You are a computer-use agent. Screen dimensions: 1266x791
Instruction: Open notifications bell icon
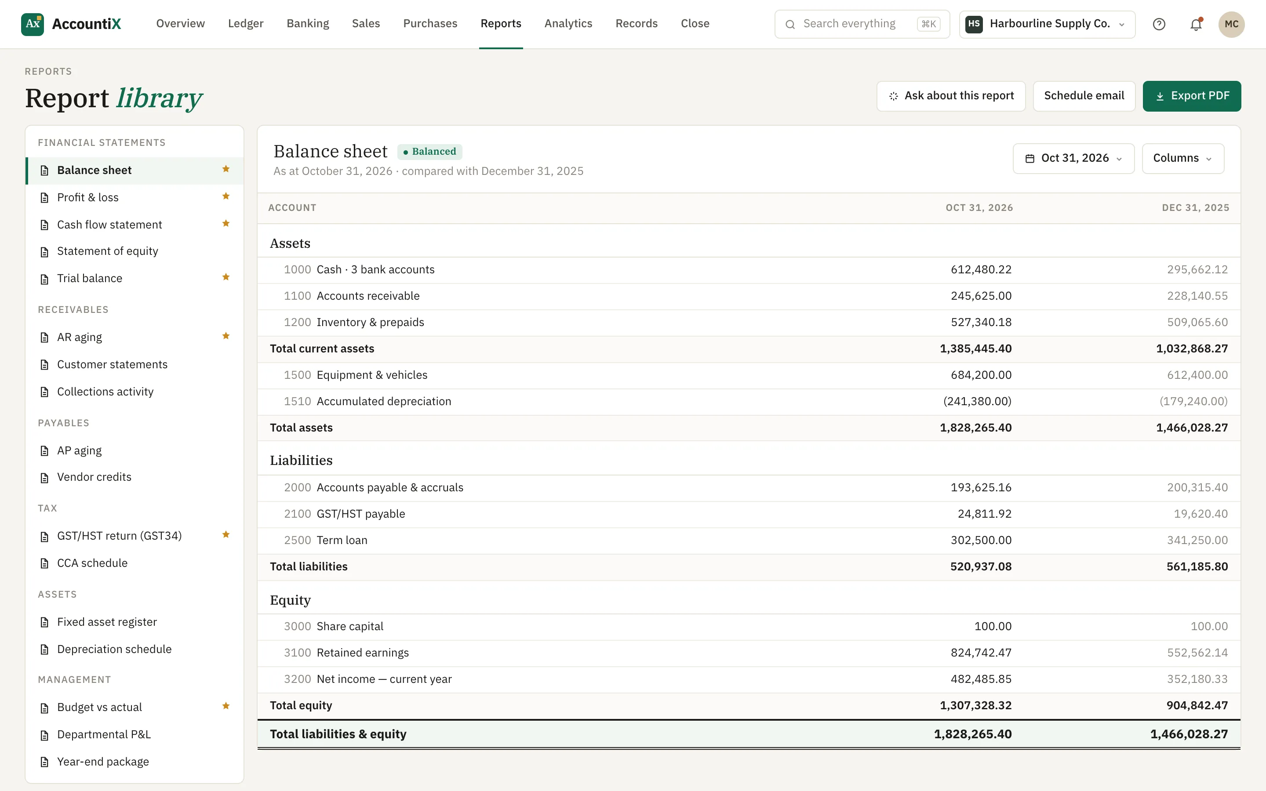point(1196,24)
